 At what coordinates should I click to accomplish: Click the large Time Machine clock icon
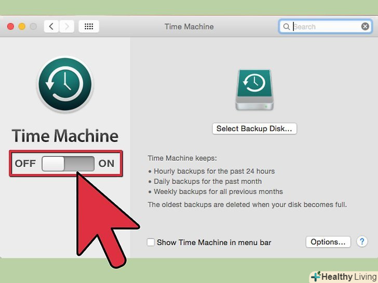pyautogui.click(x=65, y=84)
